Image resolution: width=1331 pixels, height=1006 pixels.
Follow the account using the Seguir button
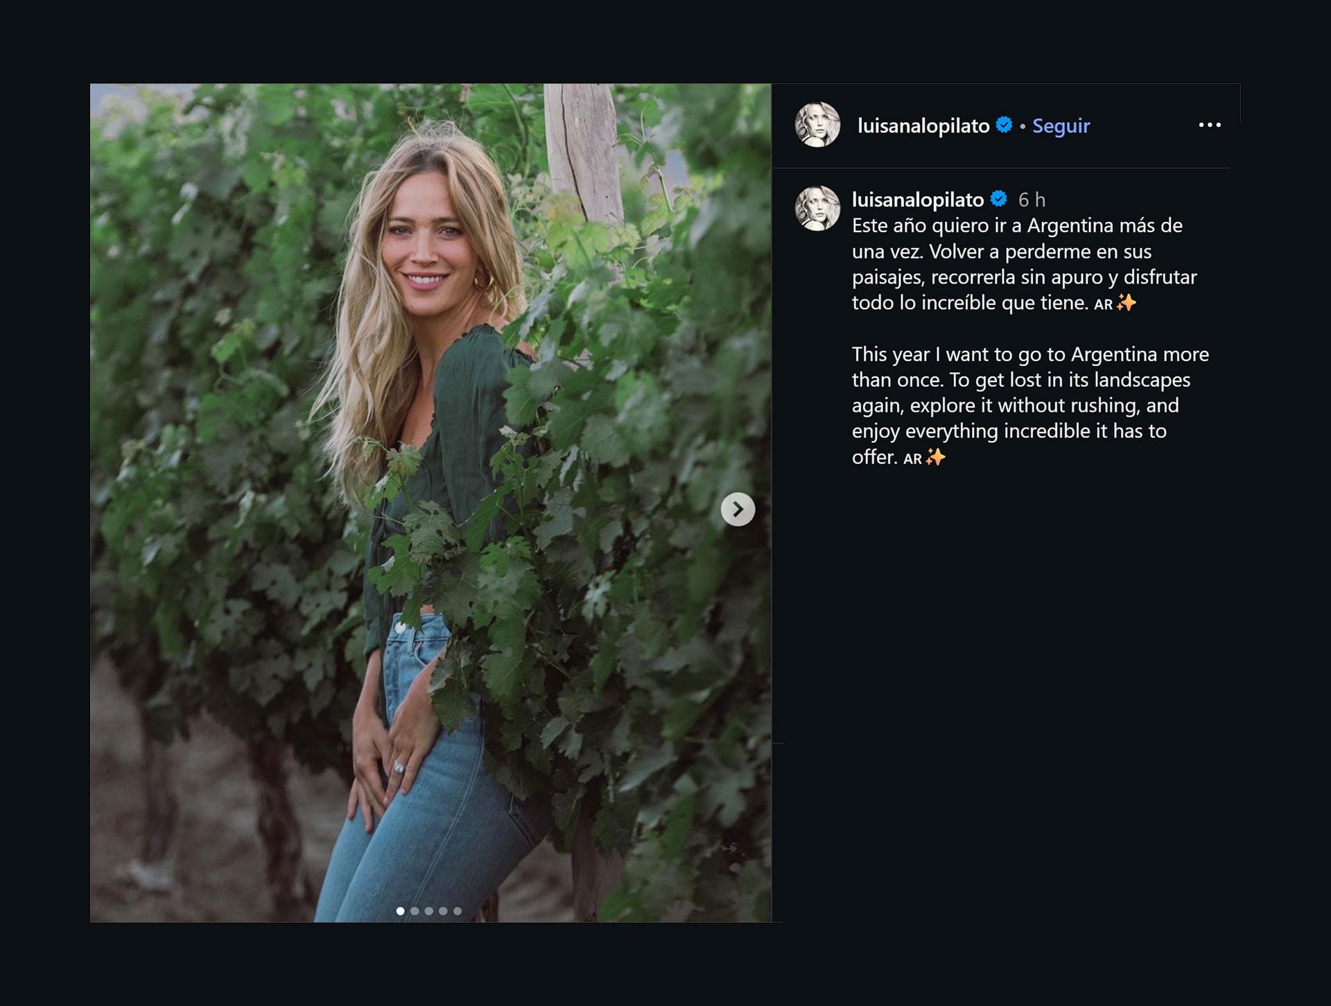click(x=1061, y=126)
